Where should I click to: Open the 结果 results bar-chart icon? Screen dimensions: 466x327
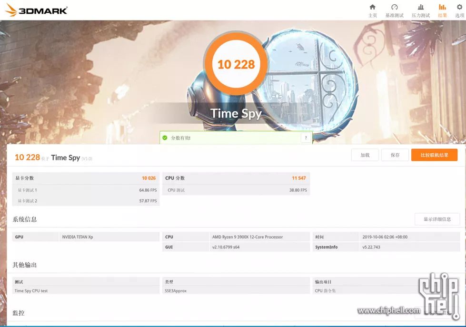[x=442, y=7]
